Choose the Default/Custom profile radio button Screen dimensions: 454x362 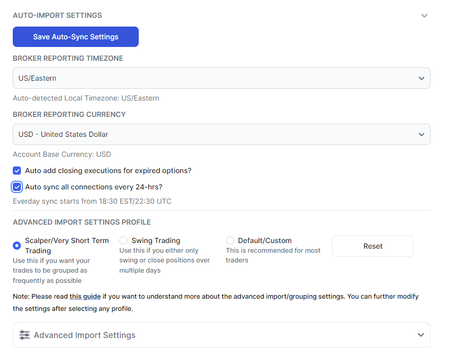230,240
